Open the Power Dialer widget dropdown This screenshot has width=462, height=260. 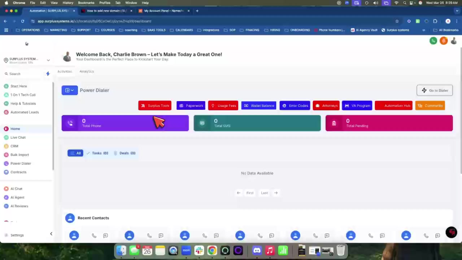tap(70, 90)
